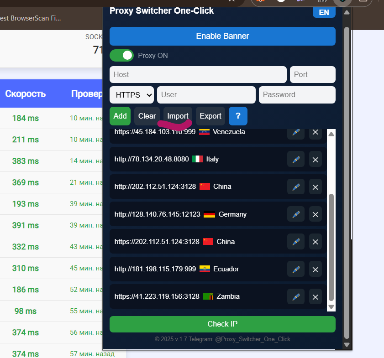Select the pencil icon next to Ecuador proxy
The height and width of the screenshot is (358, 384).
295,269
